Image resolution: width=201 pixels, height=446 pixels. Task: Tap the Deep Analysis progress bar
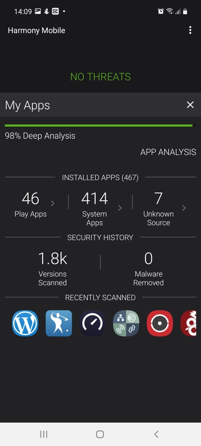click(x=99, y=125)
